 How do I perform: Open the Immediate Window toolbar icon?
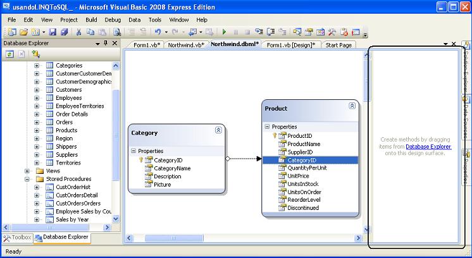[x=356, y=32]
